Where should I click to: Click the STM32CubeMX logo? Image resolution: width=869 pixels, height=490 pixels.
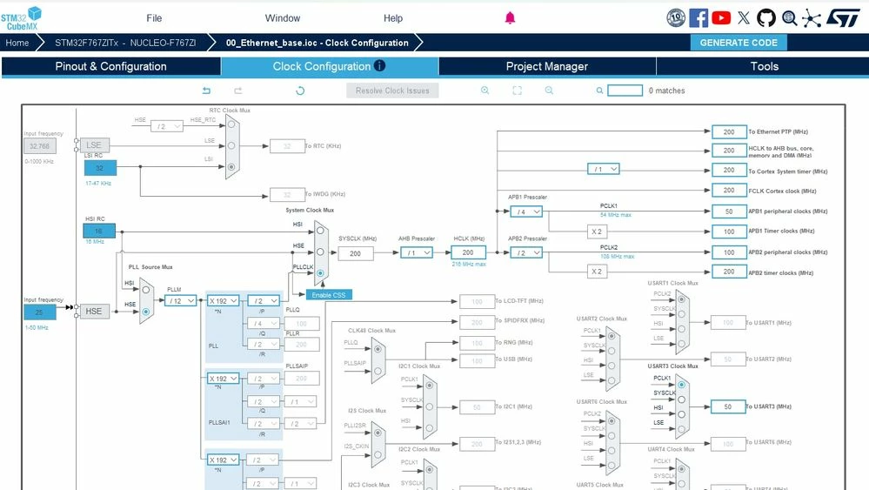click(x=21, y=18)
